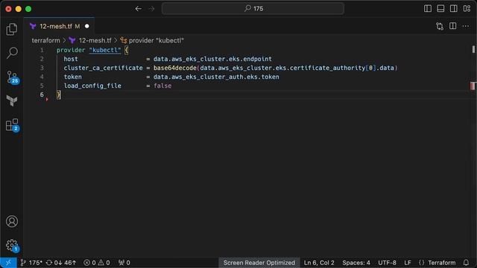Toggle the secondary side bar layout icon
Viewport: 477px width, 268px height.
(454, 8)
